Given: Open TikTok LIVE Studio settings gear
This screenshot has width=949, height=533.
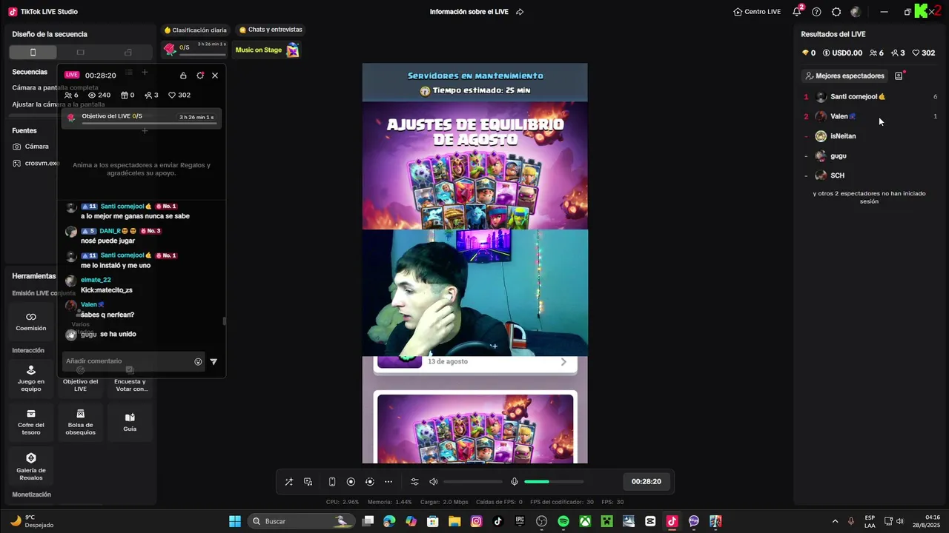Looking at the screenshot, I should click(x=836, y=12).
